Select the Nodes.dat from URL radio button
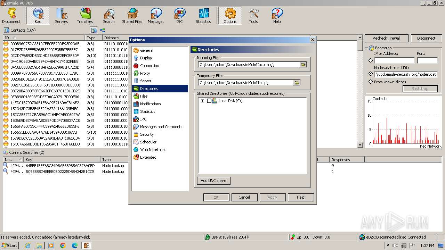445x250 pixels. tap(371, 74)
